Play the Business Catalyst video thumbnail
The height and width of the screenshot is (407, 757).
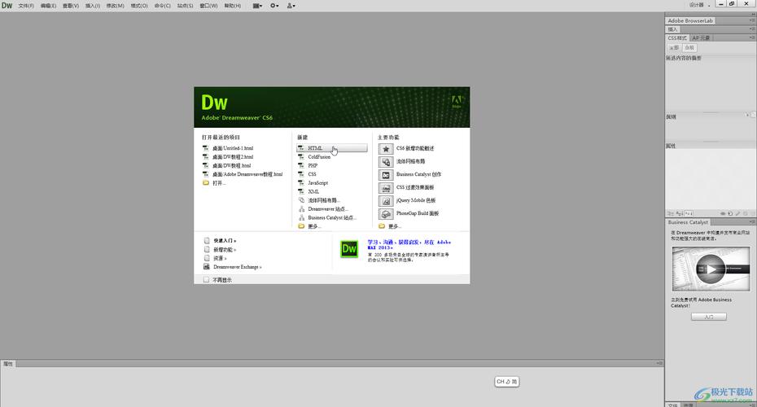[711, 269]
